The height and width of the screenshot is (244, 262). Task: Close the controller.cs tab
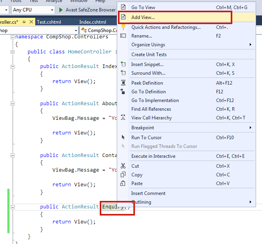tap(31, 22)
